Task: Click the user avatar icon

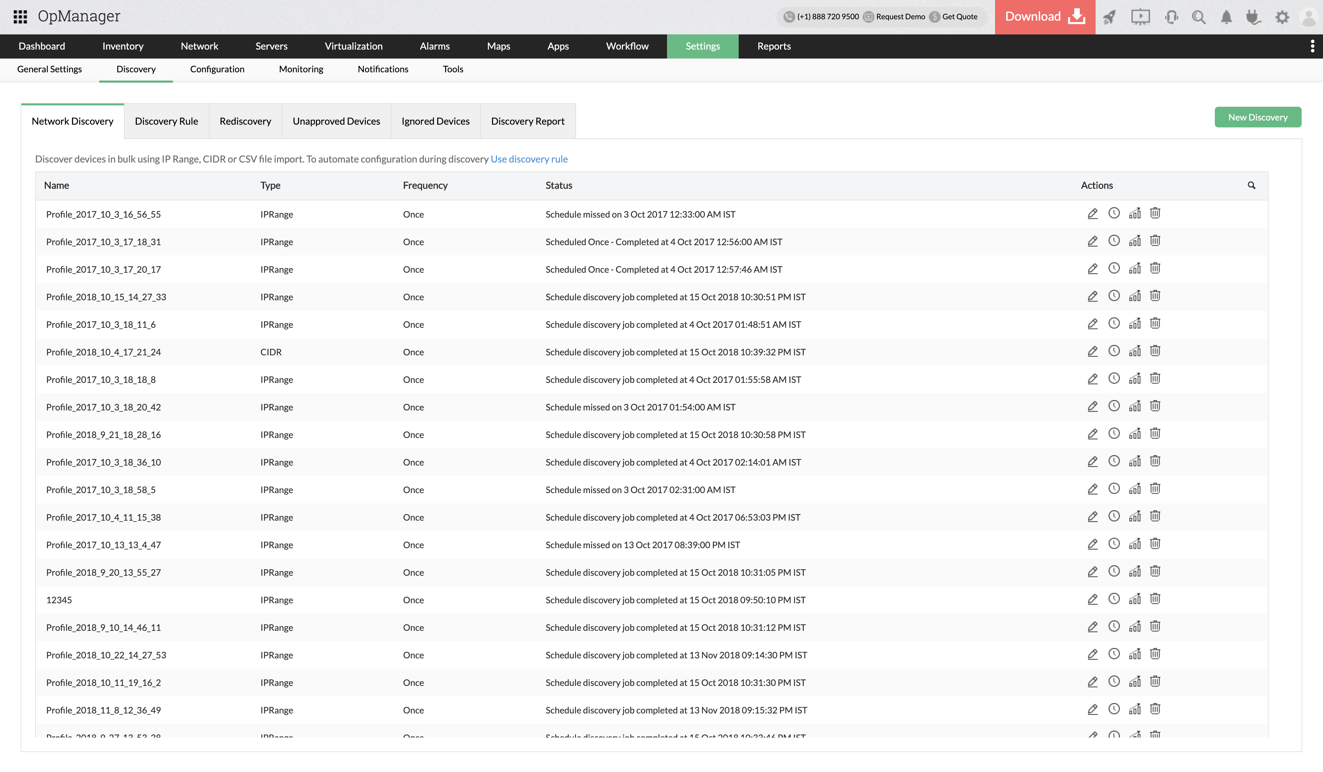Action: click(x=1309, y=17)
